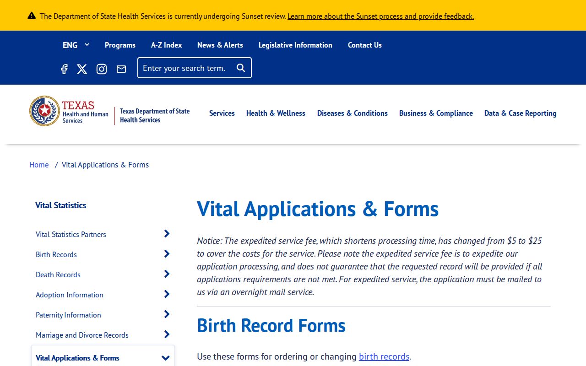The width and height of the screenshot is (586, 366).
Task: Select Vital Applications & Forms sidebar item
Action: [77, 358]
